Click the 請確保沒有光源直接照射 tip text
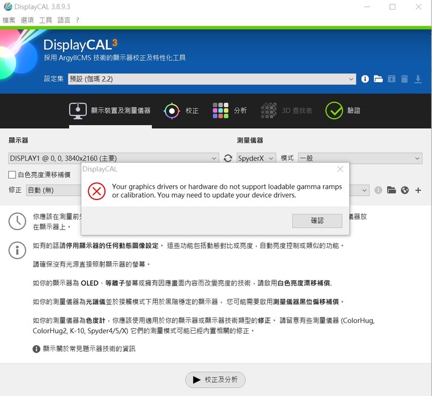This screenshot has width=432, height=396. 91,264
